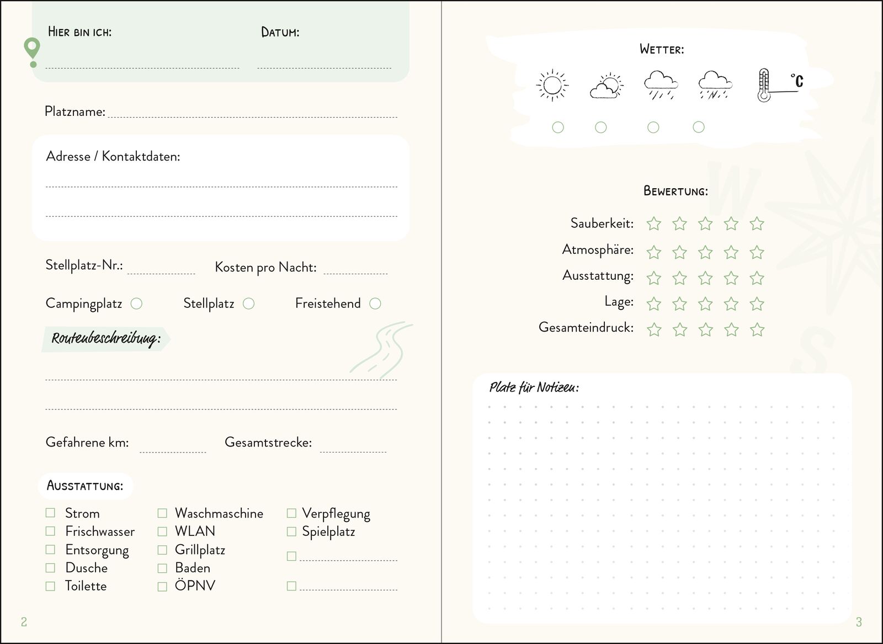Screen dimensions: 883x644
Task: Click the green location pin icon
Action: (x=33, y=52)
